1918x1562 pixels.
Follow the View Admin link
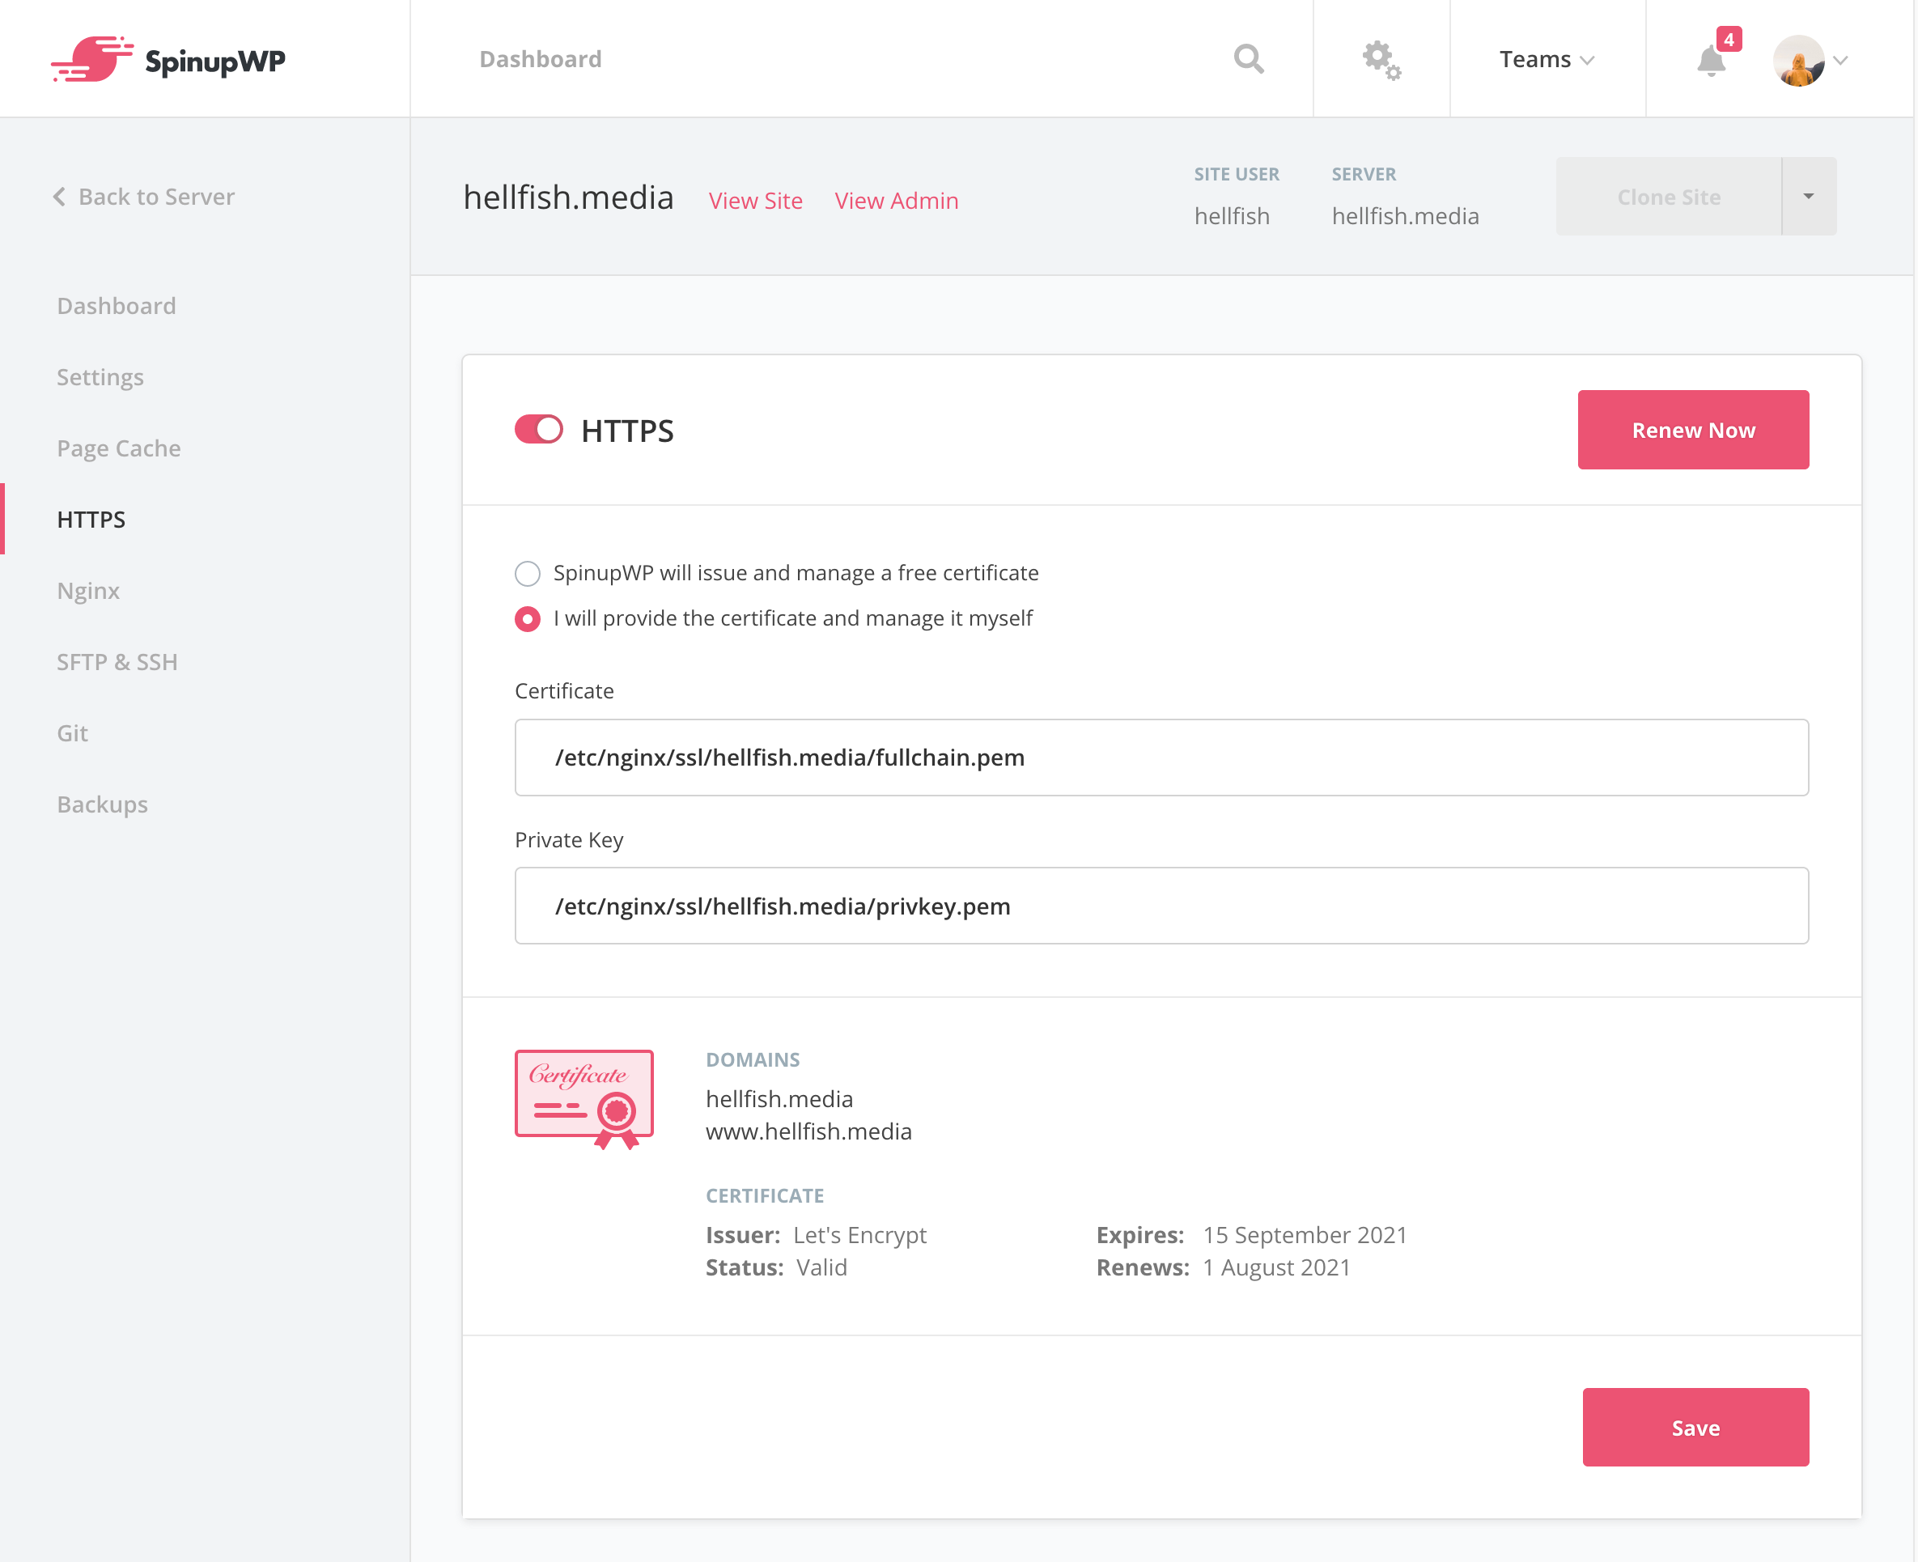(x=897, y=201)
